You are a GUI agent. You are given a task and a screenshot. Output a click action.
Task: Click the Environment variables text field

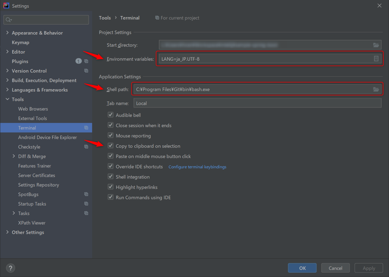point(270,59)
